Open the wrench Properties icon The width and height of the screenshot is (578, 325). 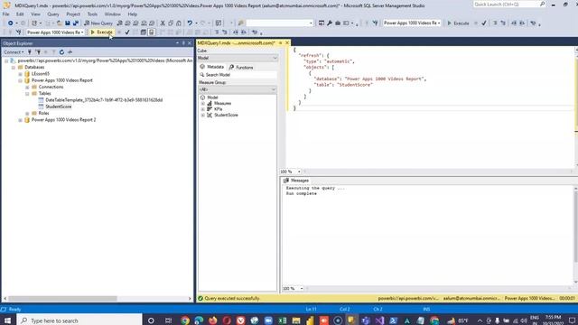pyautogui.click(x=329, y=23)
